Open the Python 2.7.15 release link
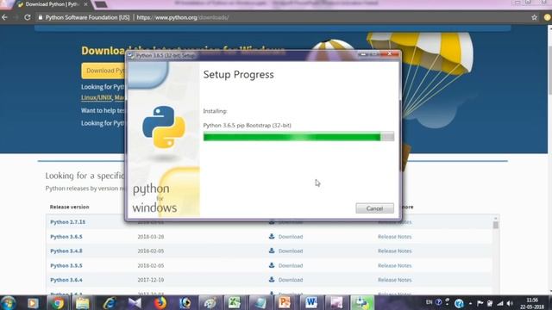The height and width of the screenshot is (310, 552). pyautogui.click(x=67, y=222)
